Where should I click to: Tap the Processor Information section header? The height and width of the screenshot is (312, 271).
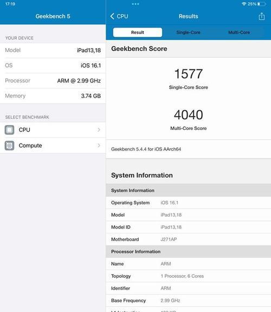pos(189,251)
